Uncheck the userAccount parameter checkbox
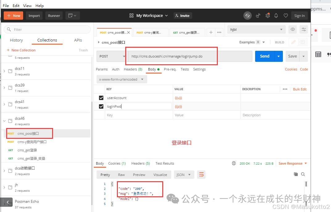 [x=101, y=98]
